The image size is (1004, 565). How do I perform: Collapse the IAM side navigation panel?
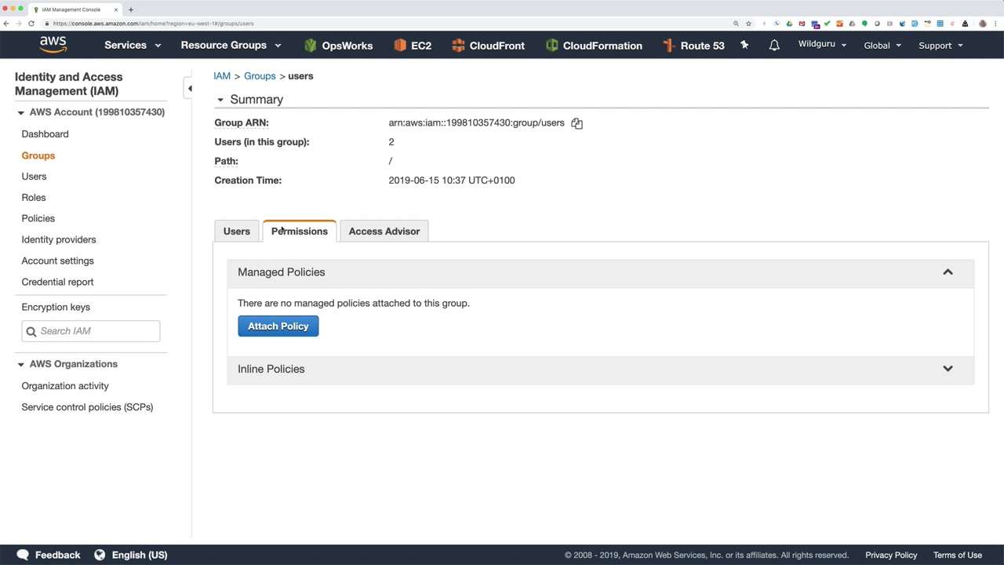pos(189,89)
